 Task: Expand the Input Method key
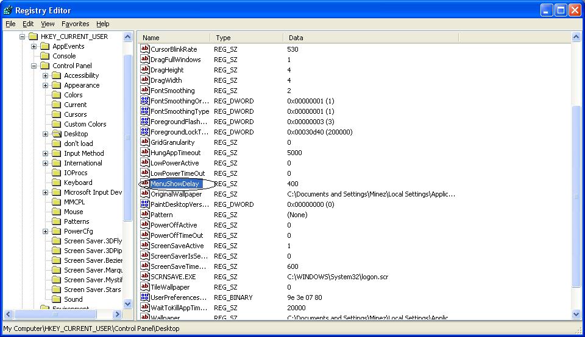pos(45,153)
